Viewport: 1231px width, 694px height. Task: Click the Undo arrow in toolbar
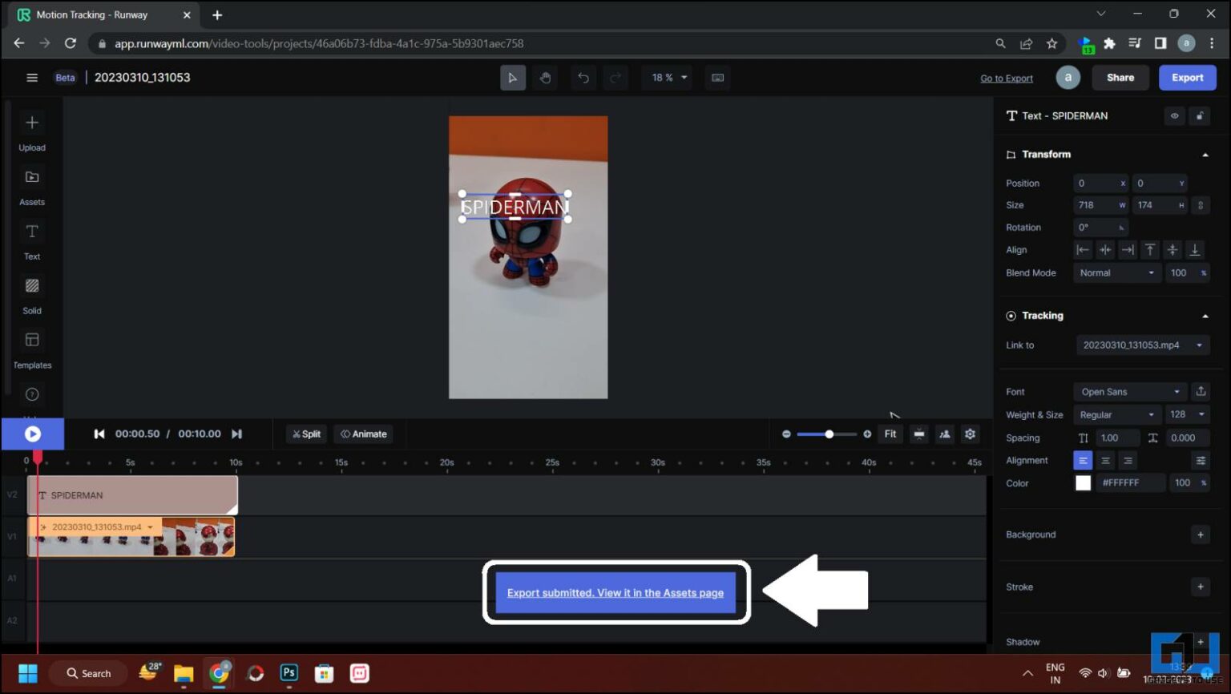click(583, 77)
